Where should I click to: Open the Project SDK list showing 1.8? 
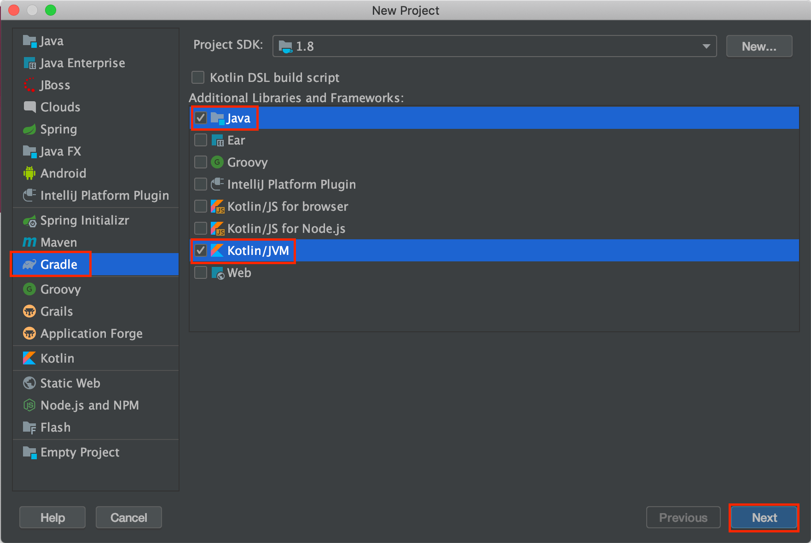(460, 46)
